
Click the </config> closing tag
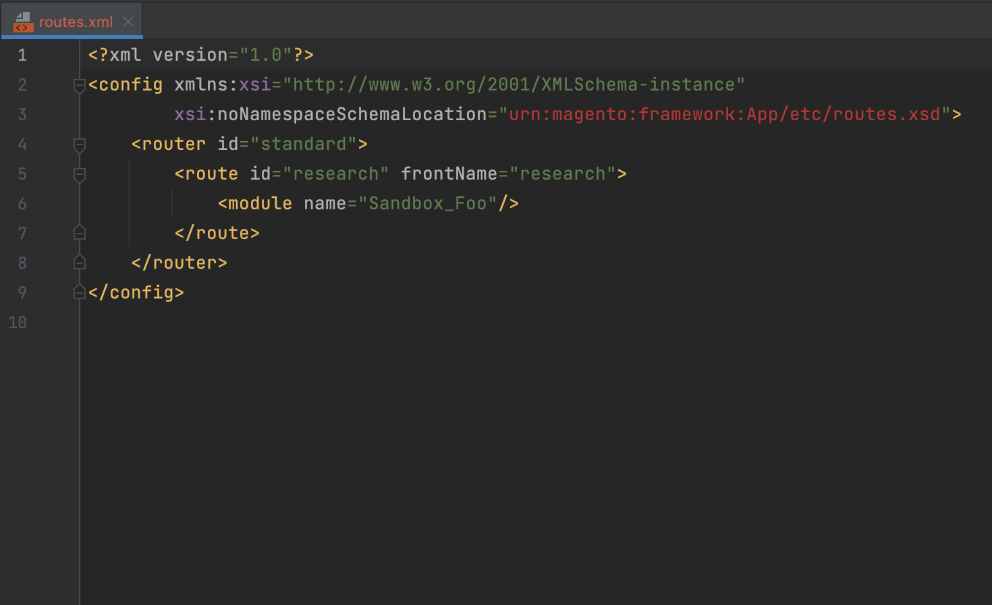(x=136, y=292)
